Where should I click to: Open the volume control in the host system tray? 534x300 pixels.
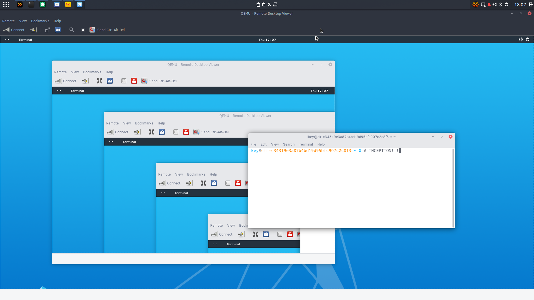[495, 4]
